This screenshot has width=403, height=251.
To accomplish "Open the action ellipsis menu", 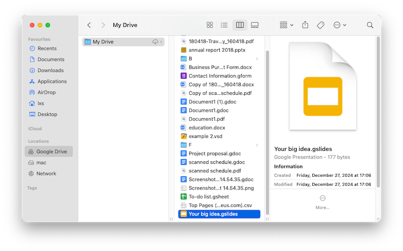I will [x=340, y=25].
